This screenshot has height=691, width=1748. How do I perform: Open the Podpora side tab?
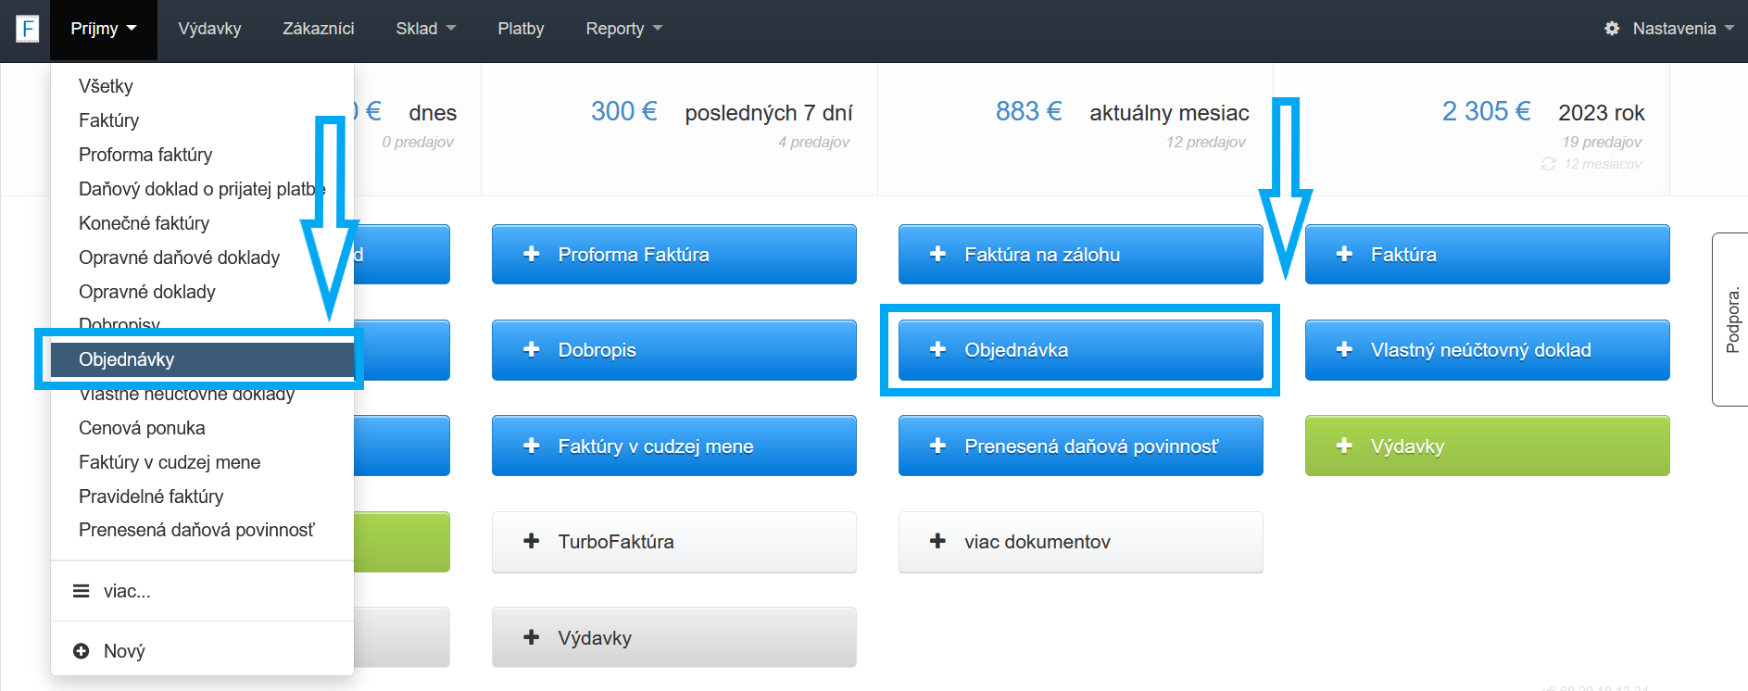[x=1731, y=320]
